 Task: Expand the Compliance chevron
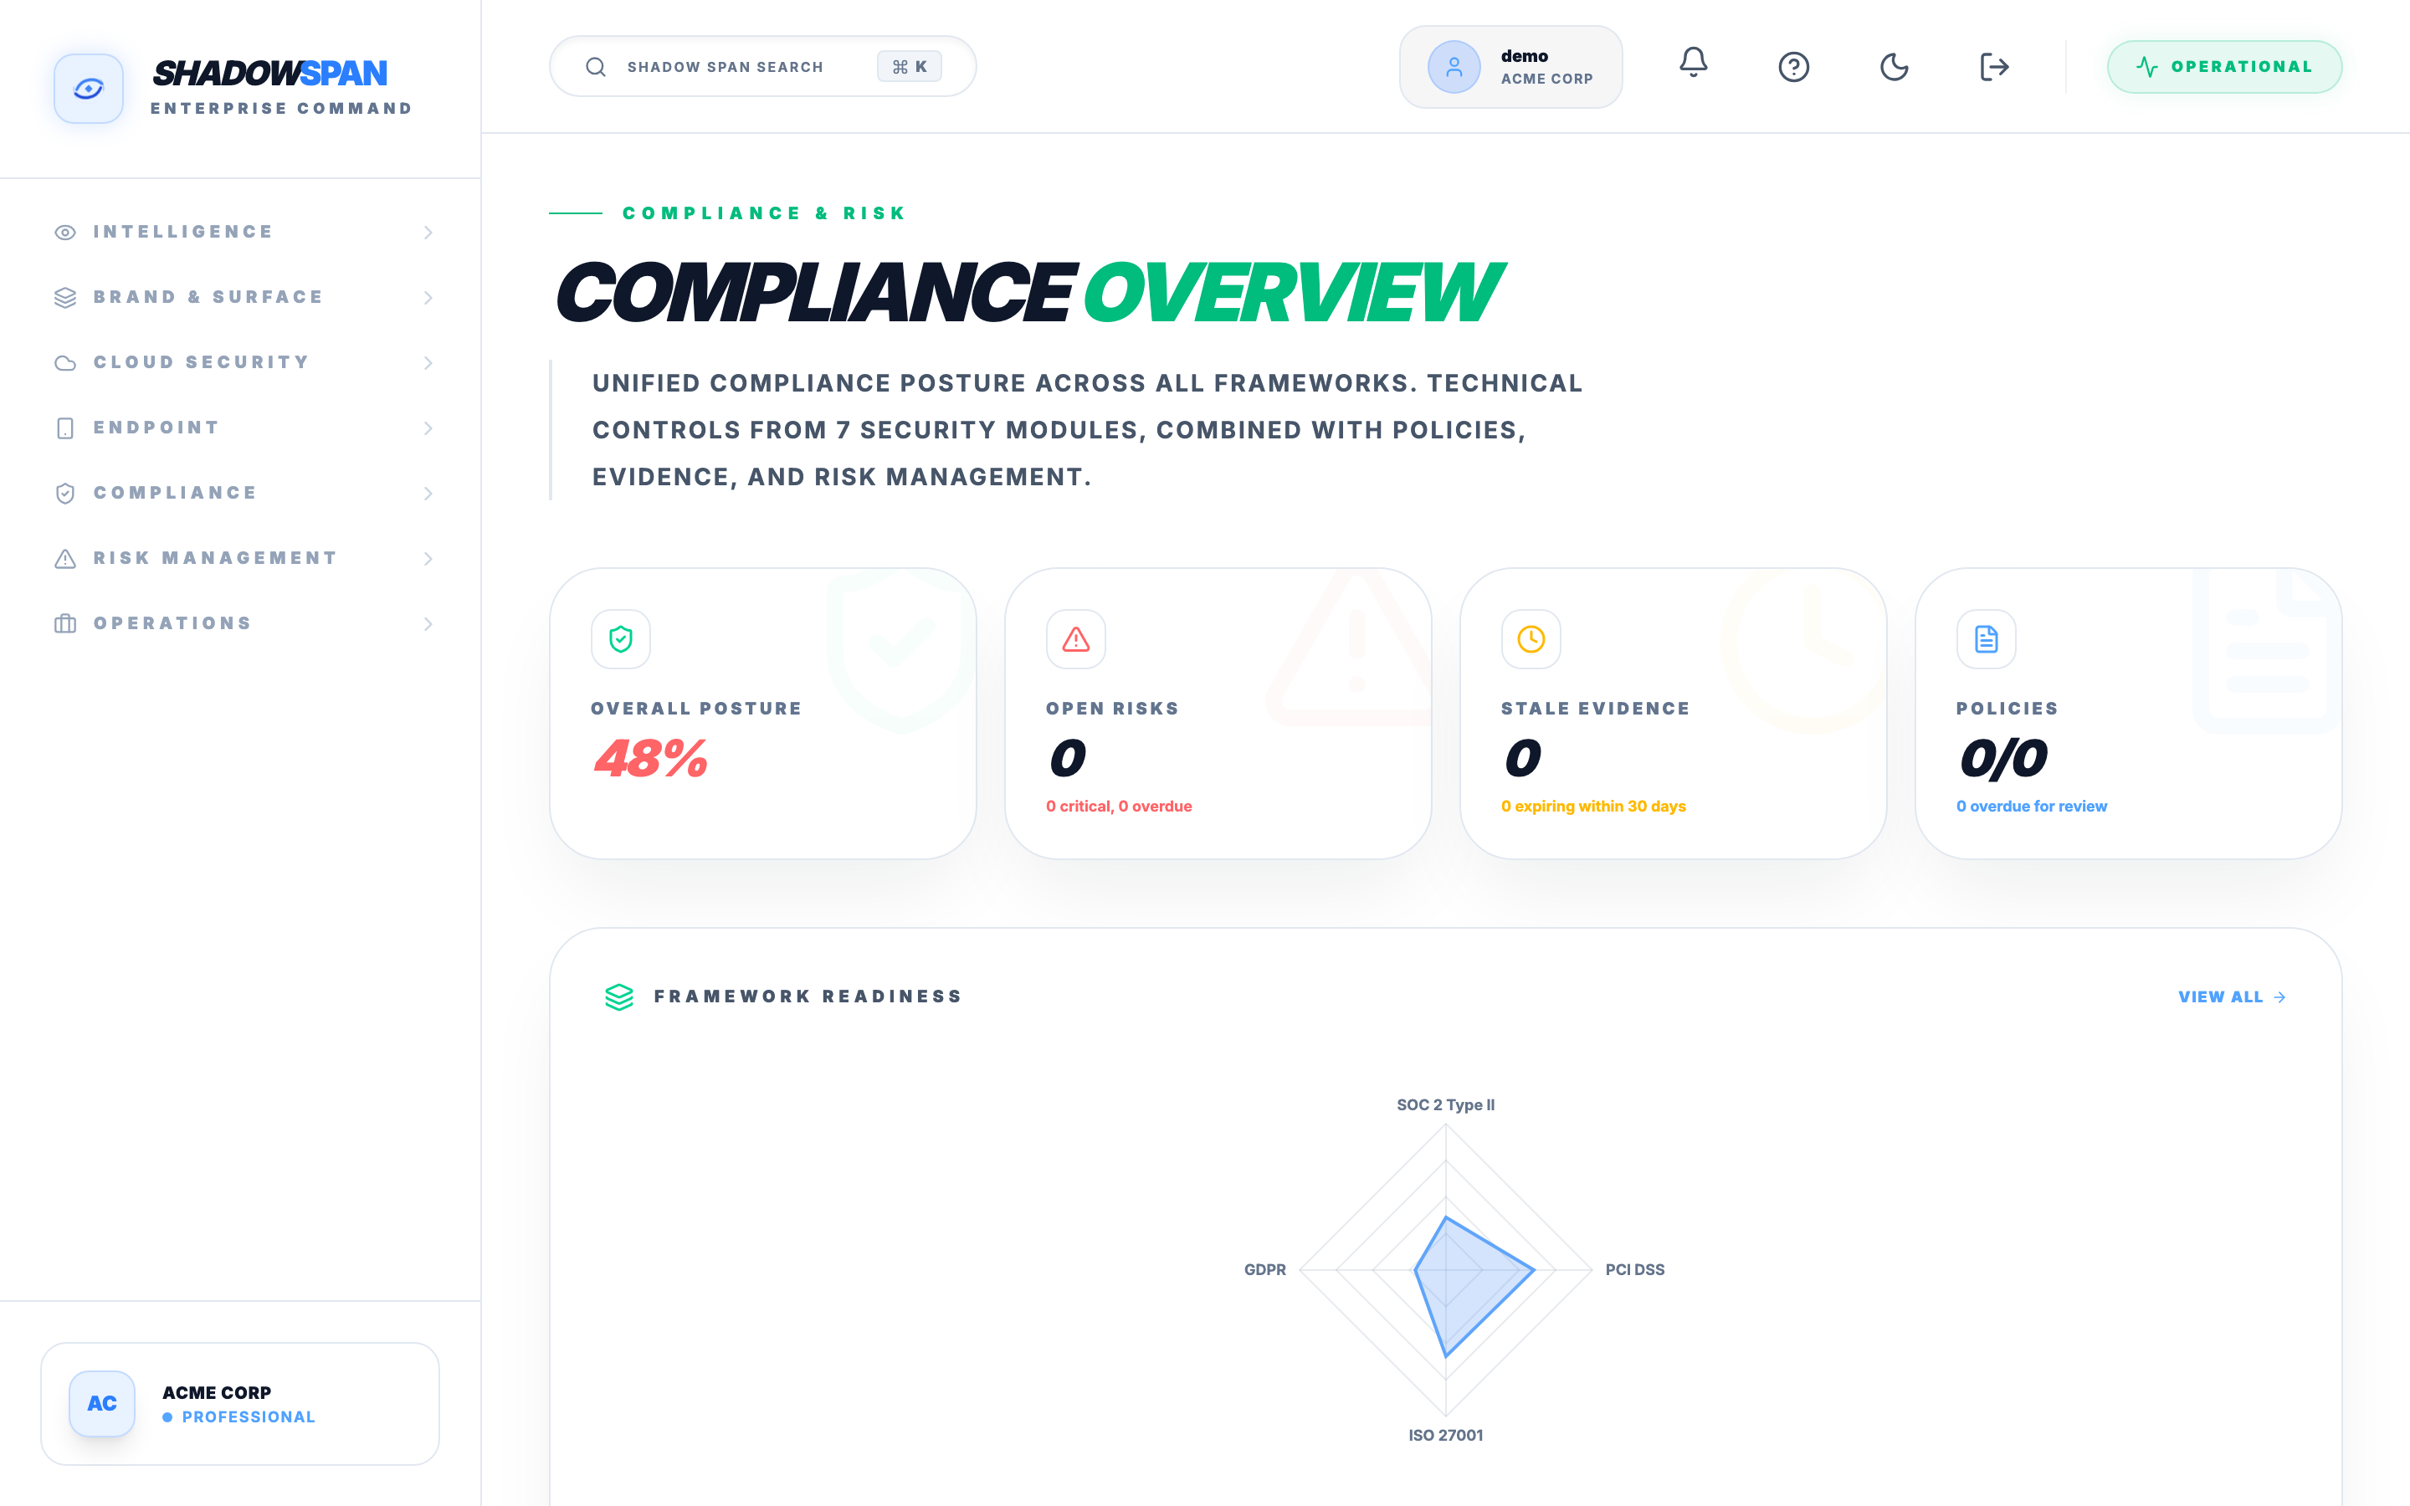(428, 493)
